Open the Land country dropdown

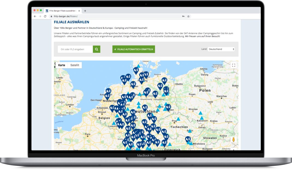pyautogui.click(x=221, y=49)
